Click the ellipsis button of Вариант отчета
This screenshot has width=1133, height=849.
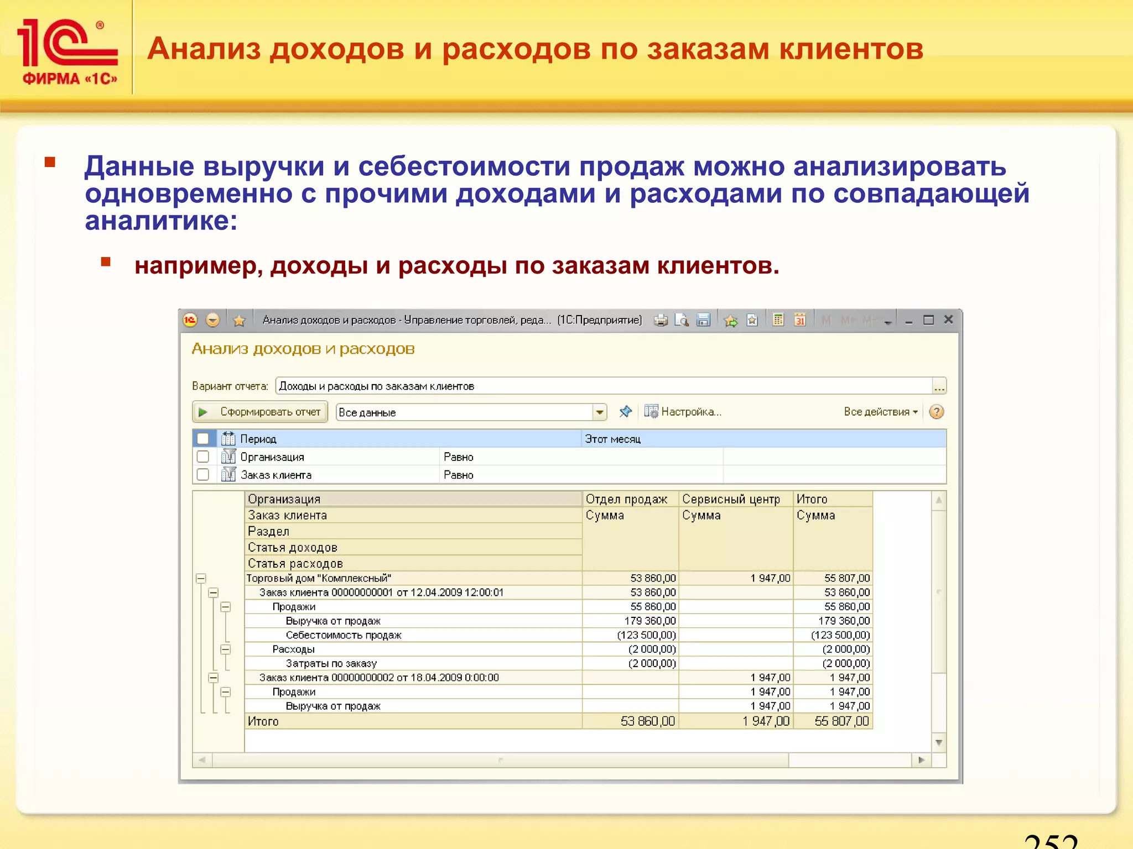pyautogui.click(x=939, y=386)
